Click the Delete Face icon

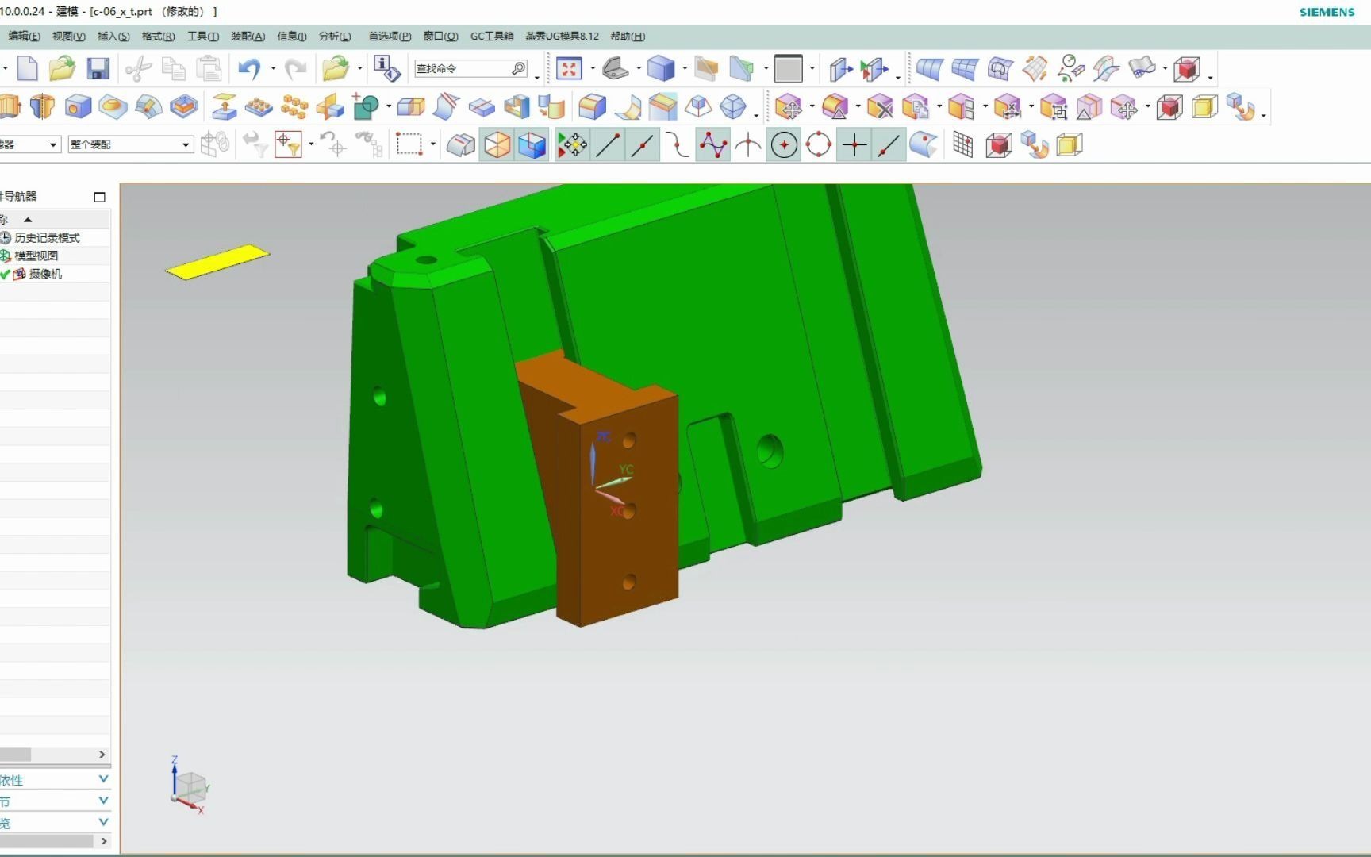[880, 106]
